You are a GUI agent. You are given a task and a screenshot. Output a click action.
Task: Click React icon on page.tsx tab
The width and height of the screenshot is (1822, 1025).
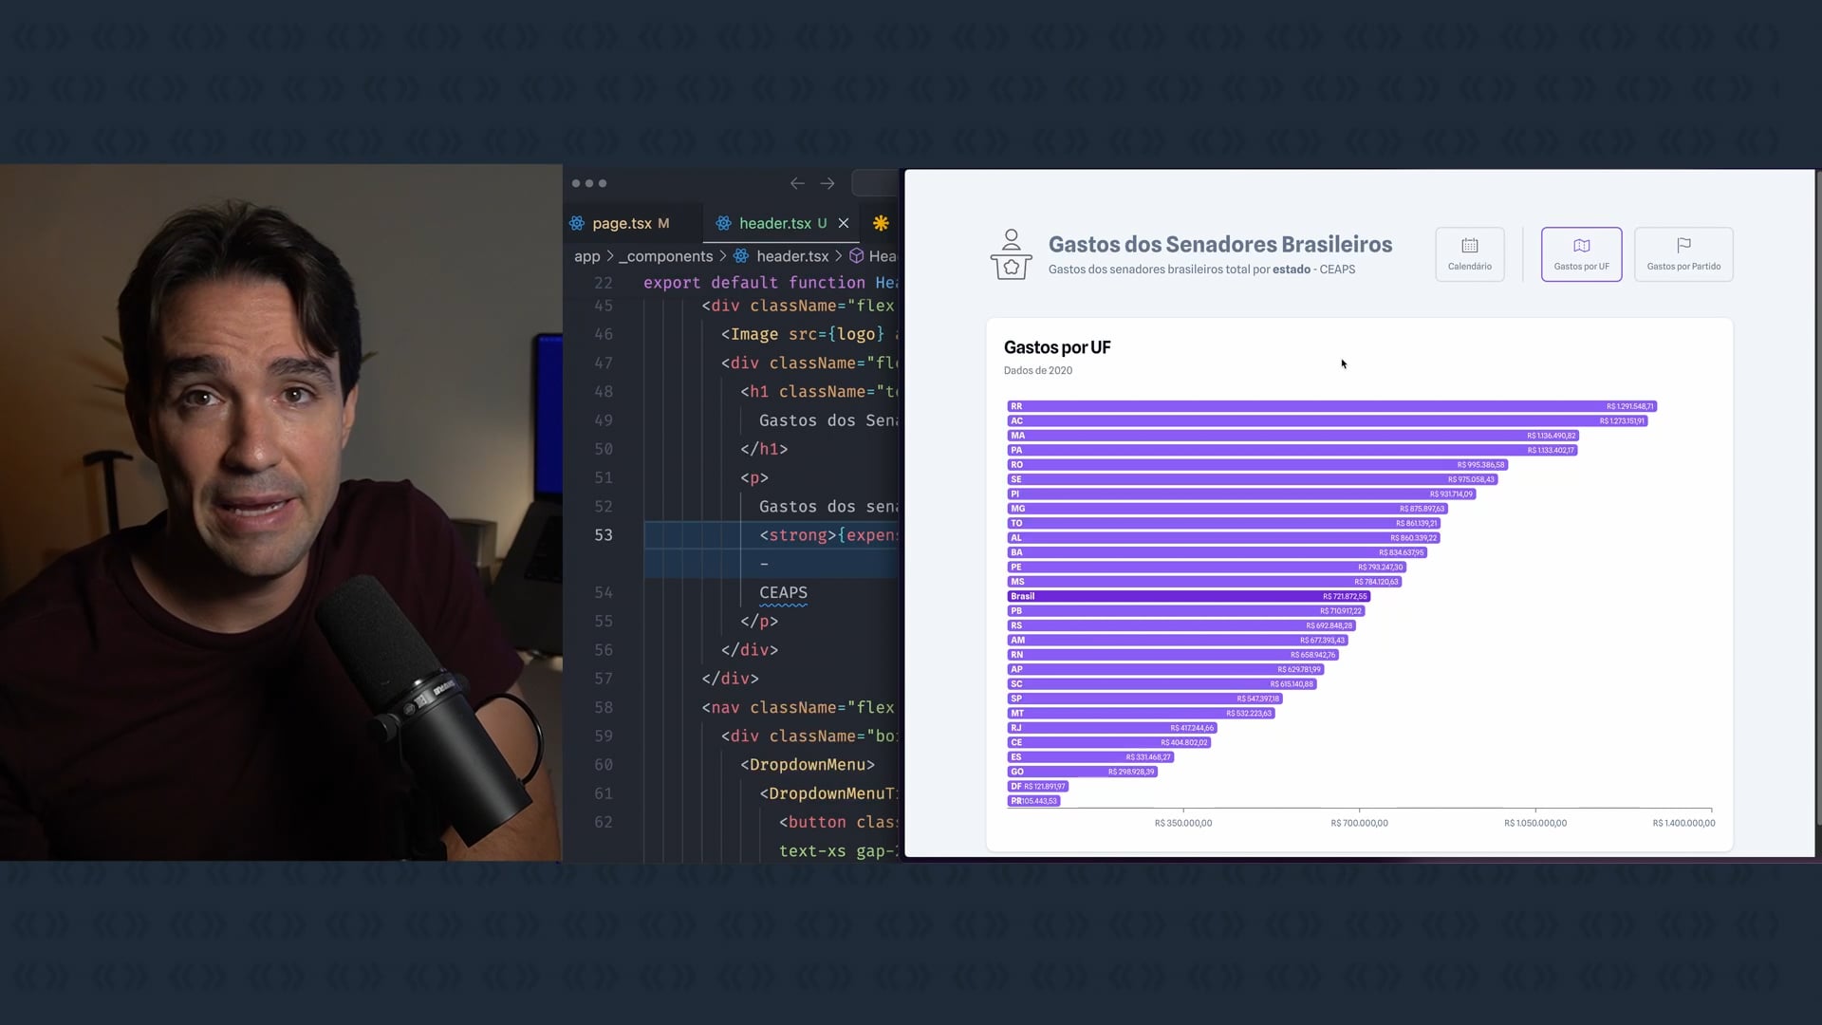(577, 223)
